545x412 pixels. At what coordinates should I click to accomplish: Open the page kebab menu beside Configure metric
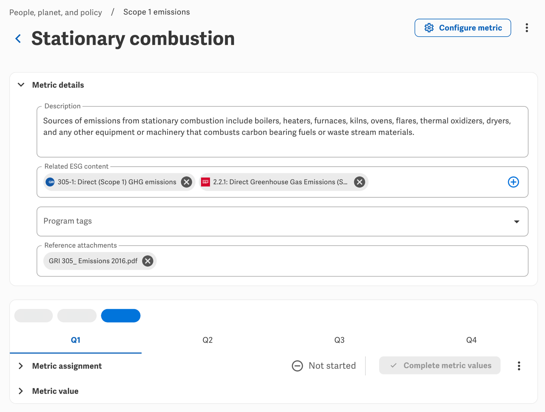coord(527,28)
